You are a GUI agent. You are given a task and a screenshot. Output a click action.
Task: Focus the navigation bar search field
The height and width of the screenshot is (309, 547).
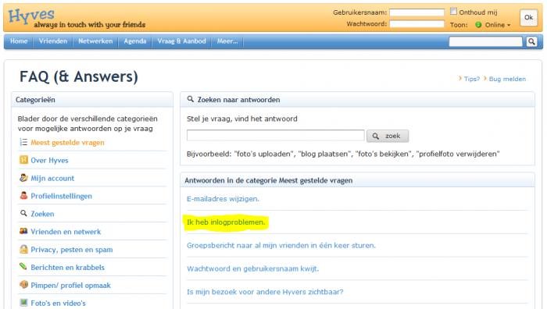pyautogui.click(x=485, y=42)
